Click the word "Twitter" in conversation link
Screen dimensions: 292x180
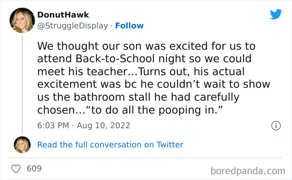170,145
